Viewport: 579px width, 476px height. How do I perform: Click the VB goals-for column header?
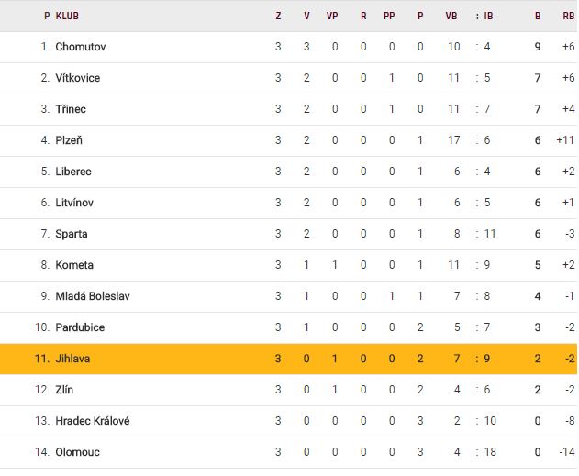pyautogui.click(x=451, y=16)
